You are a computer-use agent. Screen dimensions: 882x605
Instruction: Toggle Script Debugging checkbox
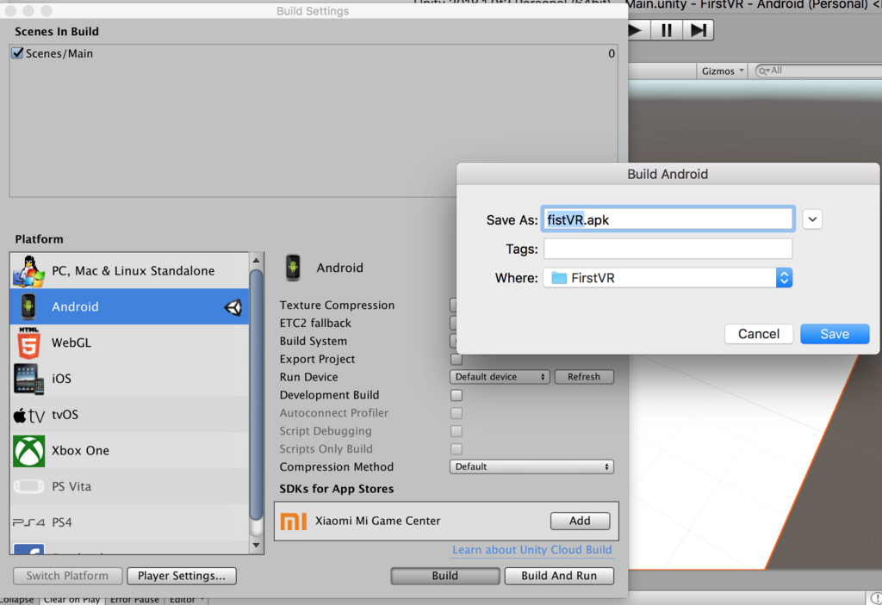pos(457,430)
